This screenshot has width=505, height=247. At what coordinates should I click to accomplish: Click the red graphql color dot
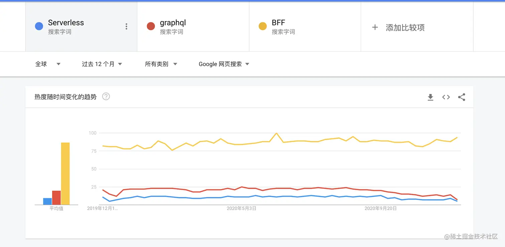tap(151, 26)
